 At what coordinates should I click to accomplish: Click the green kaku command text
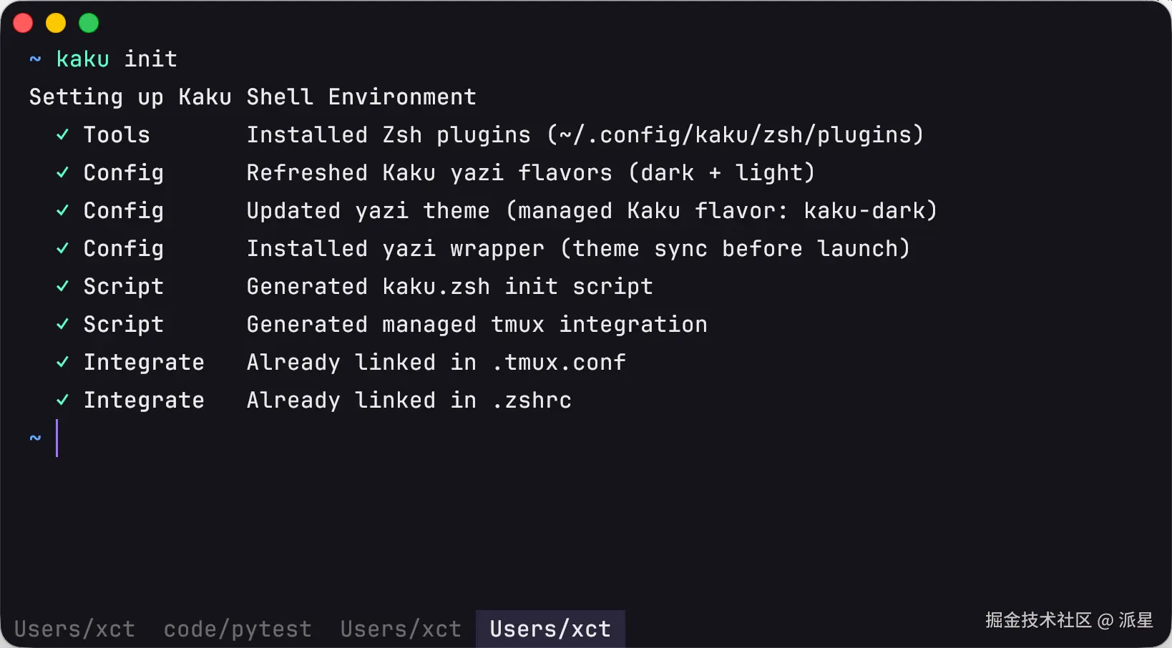click(x=82, y=59)
